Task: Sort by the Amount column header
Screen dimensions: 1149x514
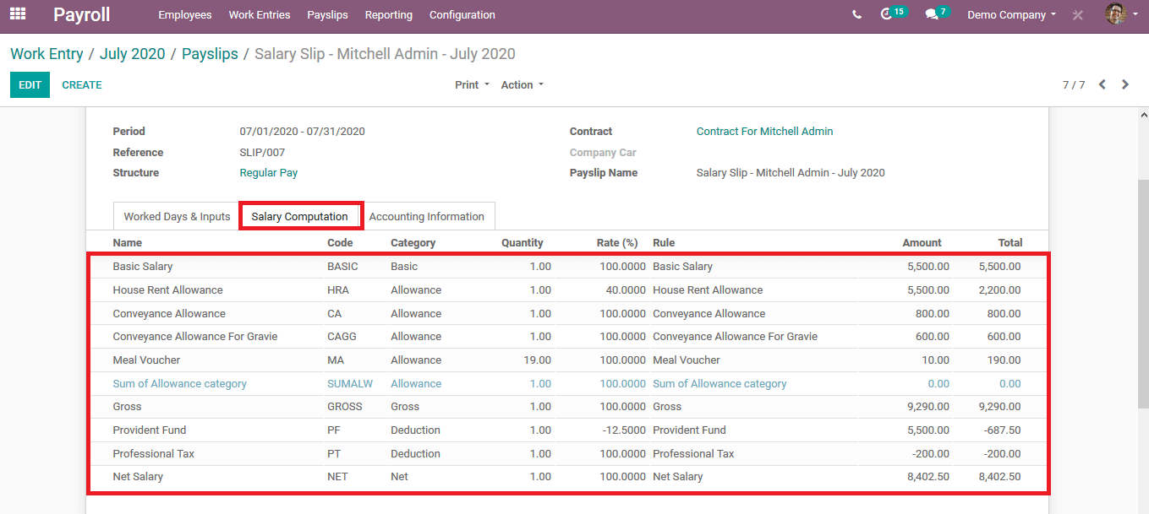Action: [922, 243]
